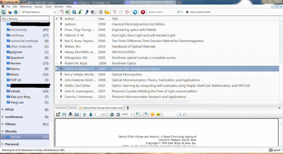Open the PDF zoom percentage dropdown
Screen dimensions: 283x154
pyautogui.click(x=132, y=114)
